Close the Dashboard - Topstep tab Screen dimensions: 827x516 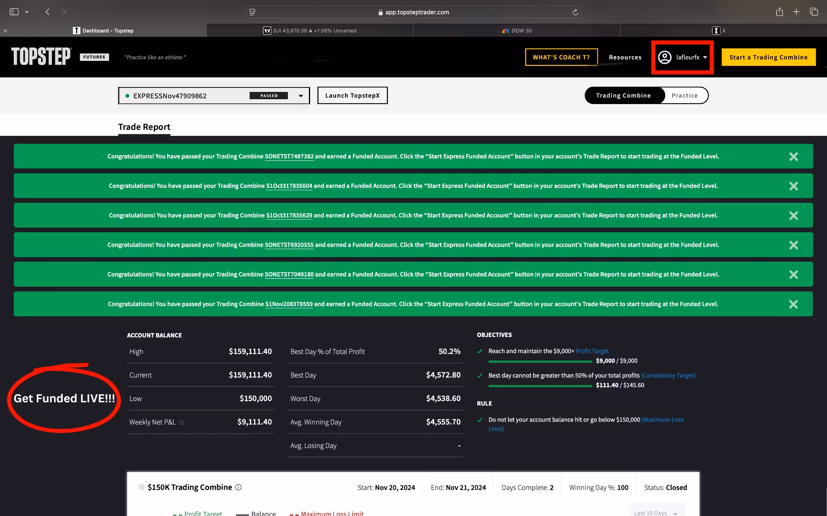(x=5, y=31)
